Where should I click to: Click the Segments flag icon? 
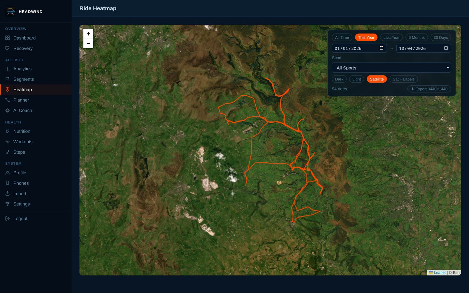pyautogui.click(x=7, y=79)
